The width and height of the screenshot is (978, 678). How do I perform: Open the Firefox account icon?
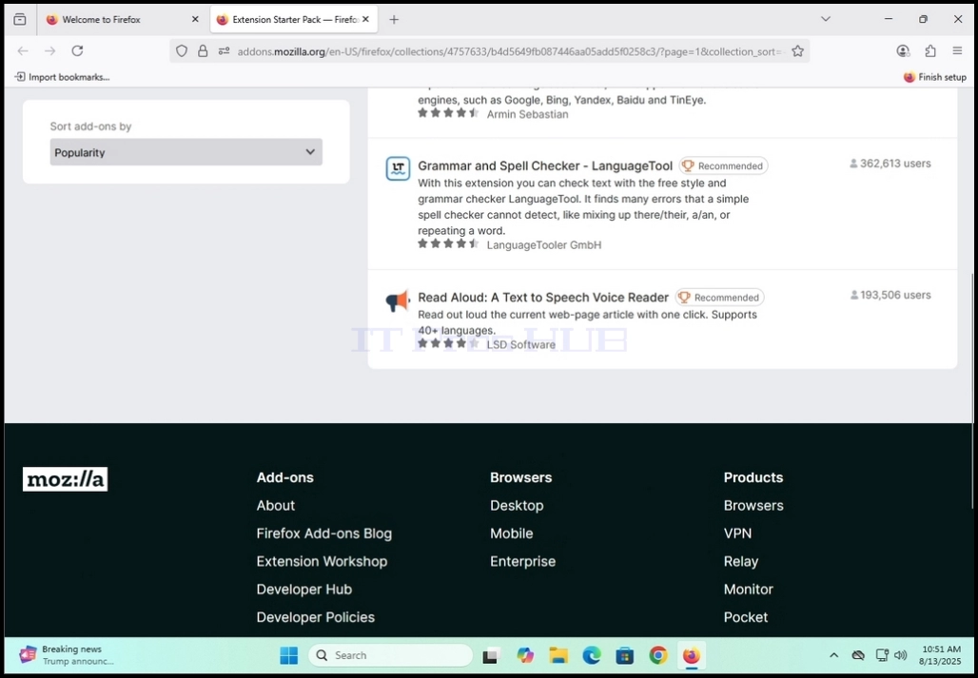903,51
